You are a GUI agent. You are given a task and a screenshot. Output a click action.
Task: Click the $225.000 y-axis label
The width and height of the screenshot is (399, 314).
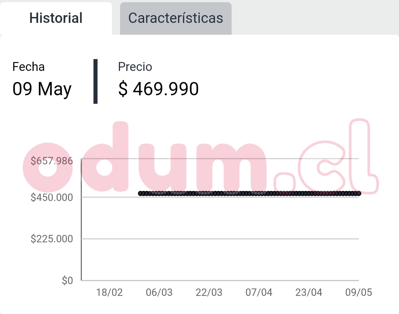click(x=52, y=239)
